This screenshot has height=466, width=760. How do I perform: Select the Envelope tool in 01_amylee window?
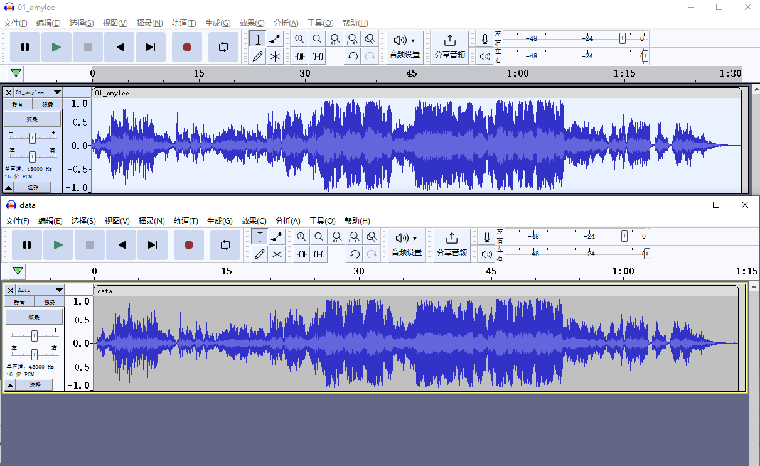pos(275,39)
